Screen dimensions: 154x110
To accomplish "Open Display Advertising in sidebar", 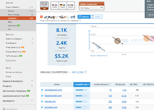I will click(x=13, y=52).
